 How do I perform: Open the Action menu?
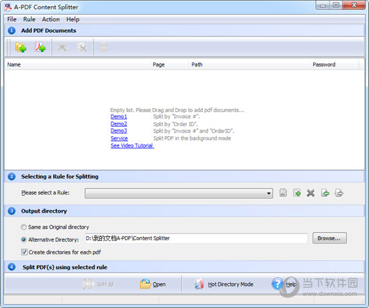coord(50,19)
